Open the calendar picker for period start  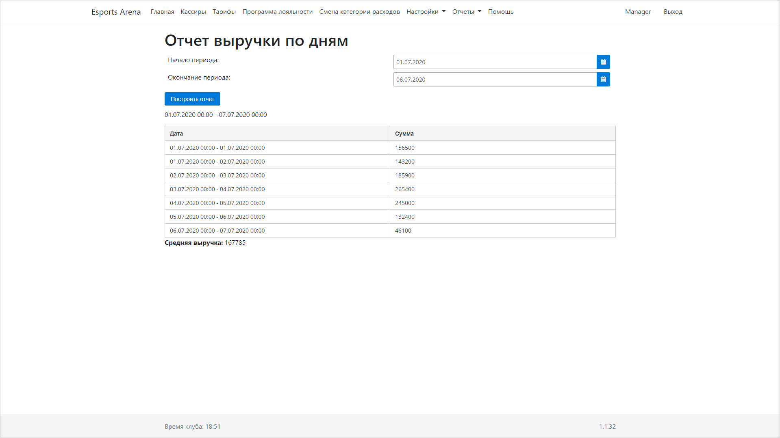pos(603,62)
